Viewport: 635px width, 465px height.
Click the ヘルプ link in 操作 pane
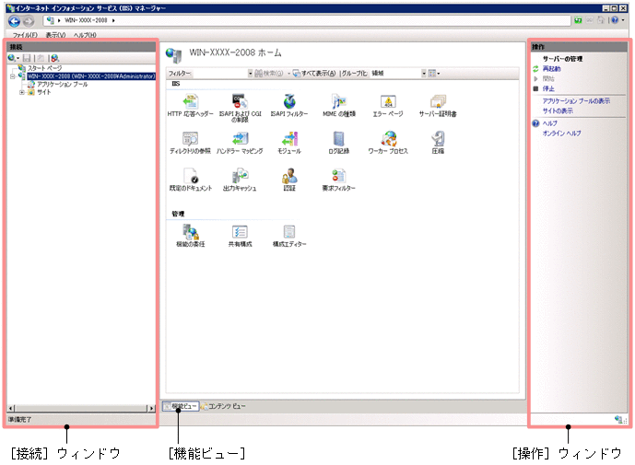pos(550,123)
